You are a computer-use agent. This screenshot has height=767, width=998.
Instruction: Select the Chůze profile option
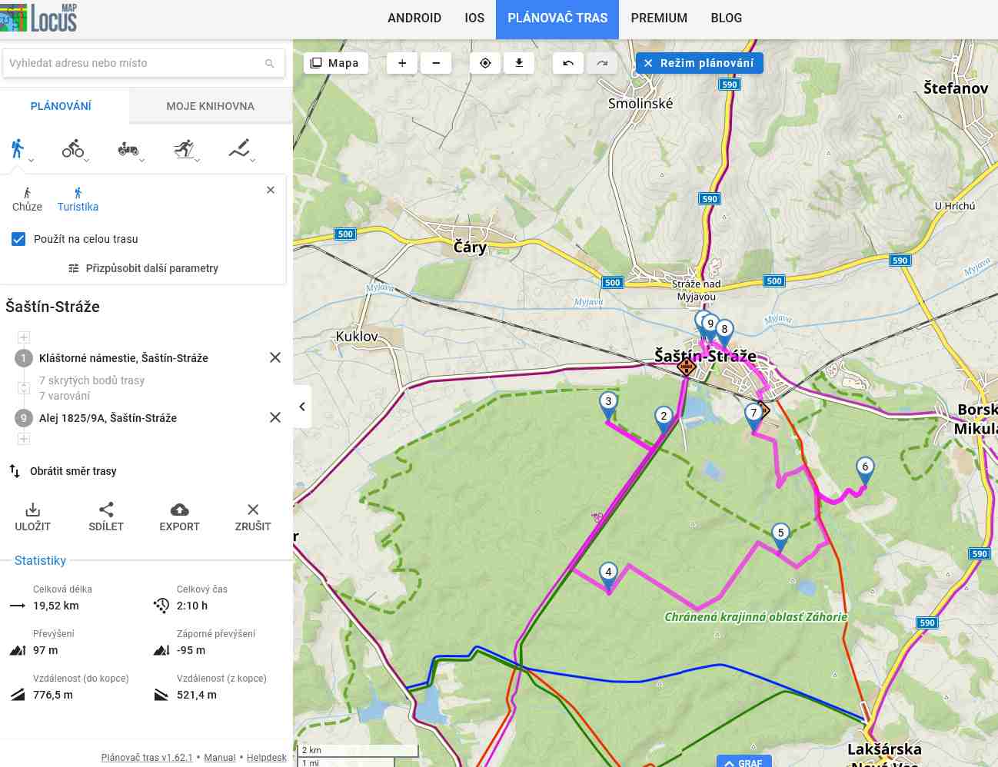pyautogui.click(x=27, y=199)
